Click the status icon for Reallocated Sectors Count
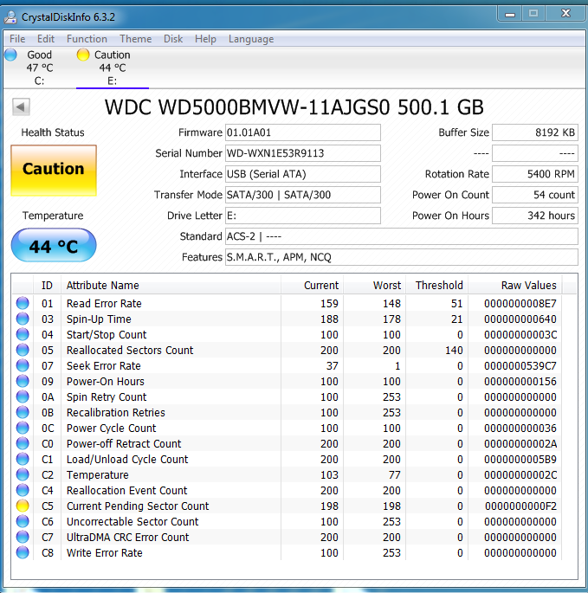This screenshot has height=593, width=588. (x=23, y=351)
